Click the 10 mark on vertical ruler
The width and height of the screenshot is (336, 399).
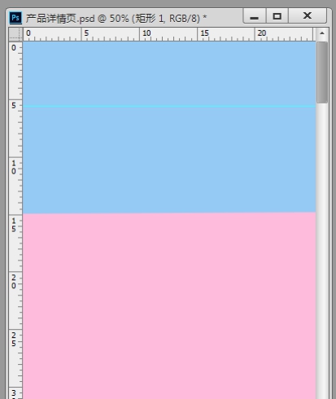click(x=14, y=167)
